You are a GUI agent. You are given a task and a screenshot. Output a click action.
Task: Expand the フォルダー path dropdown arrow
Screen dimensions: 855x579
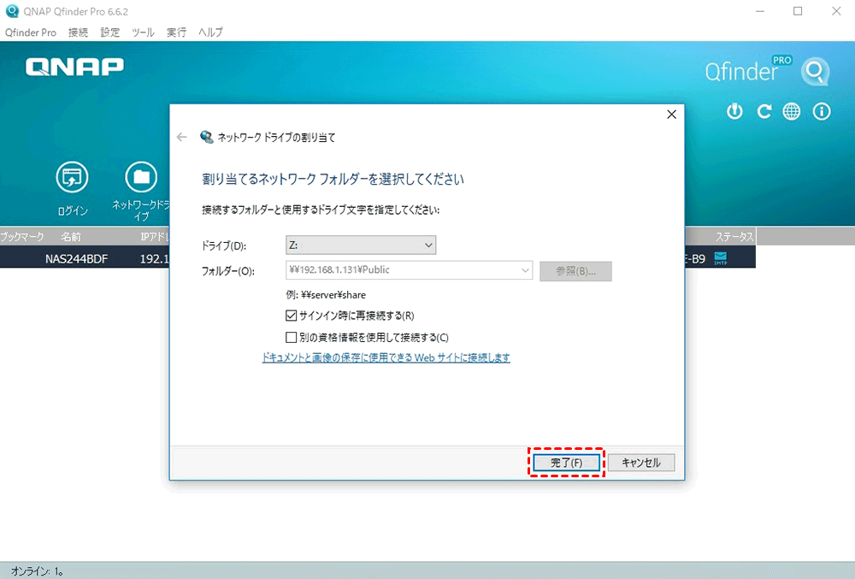525,270
